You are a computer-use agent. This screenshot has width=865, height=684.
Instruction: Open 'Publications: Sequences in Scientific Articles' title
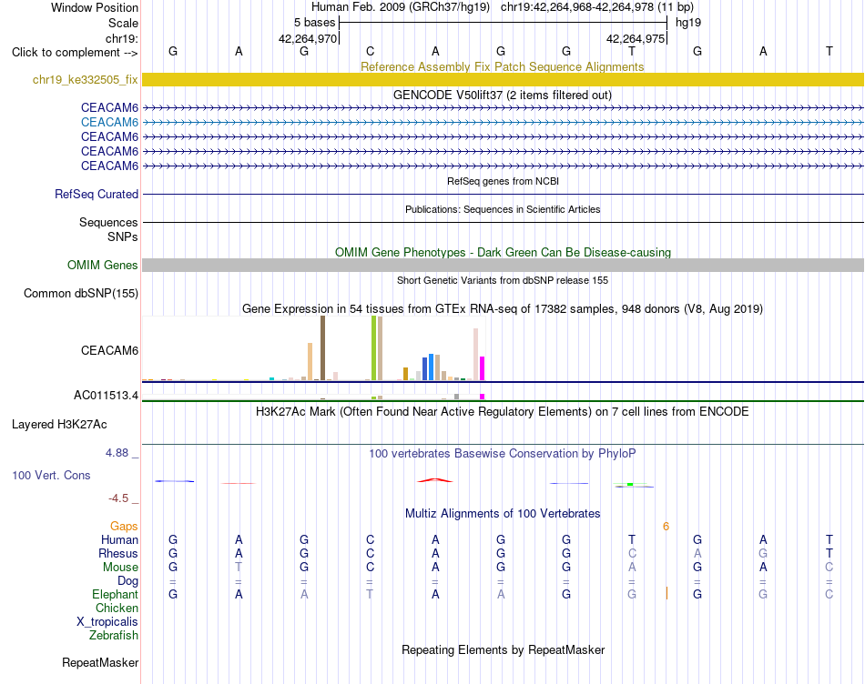503,209
